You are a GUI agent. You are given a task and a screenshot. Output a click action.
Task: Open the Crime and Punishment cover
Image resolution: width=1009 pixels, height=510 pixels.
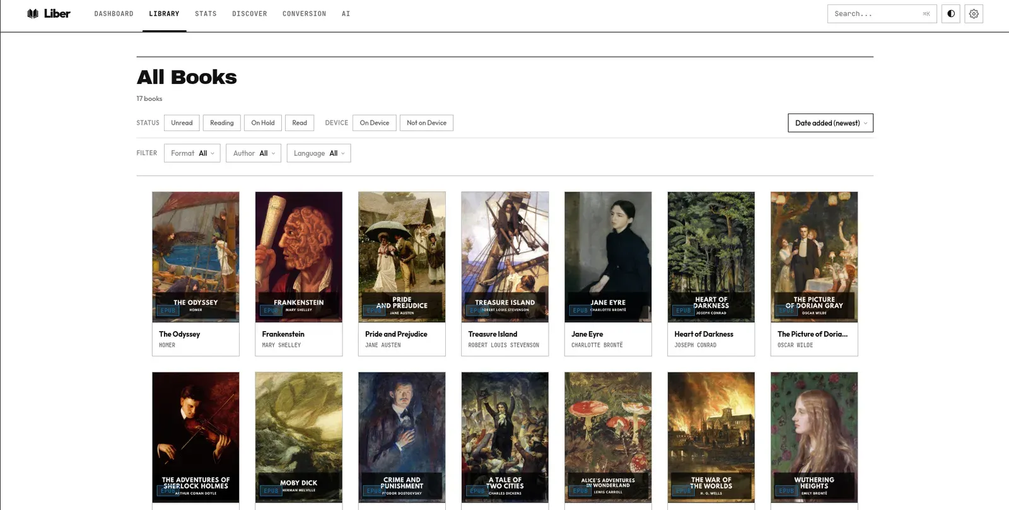pyautogui.click(x=402, y=438)
